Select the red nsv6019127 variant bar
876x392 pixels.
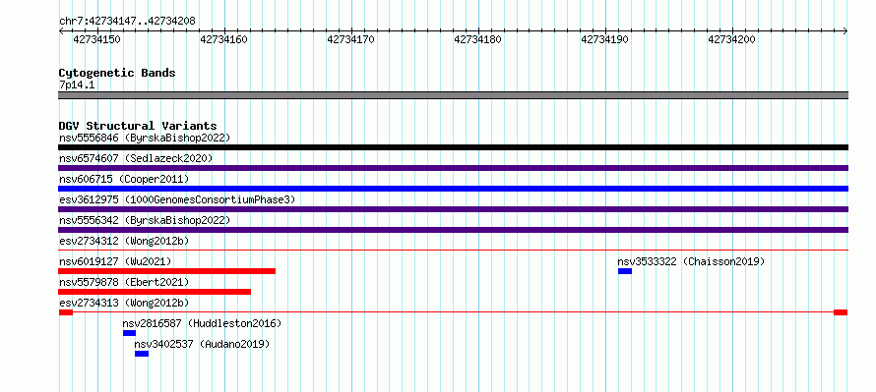tap(167, 271)
